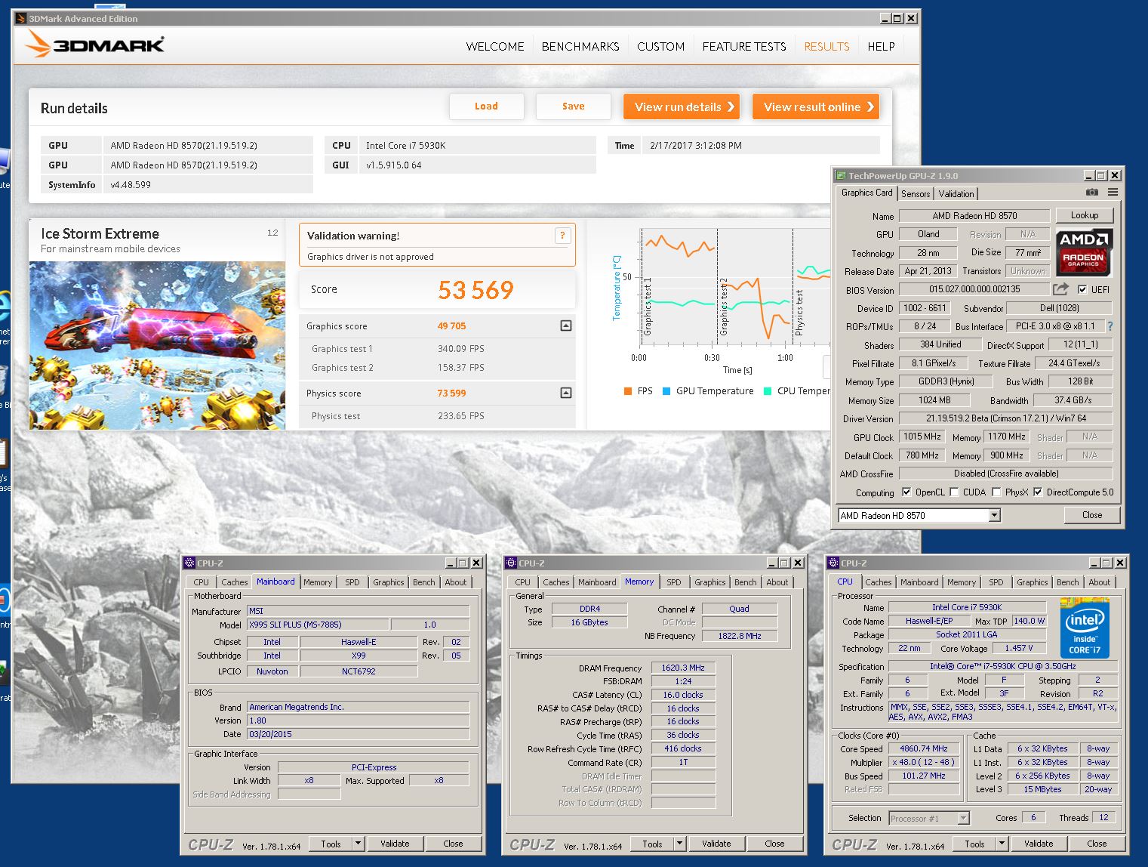The width and height of the screenshot is (1148, 867).
Task: Click the Physics test 233.65 FPS row
Action: pyautogui.click(x=437, y=416)
